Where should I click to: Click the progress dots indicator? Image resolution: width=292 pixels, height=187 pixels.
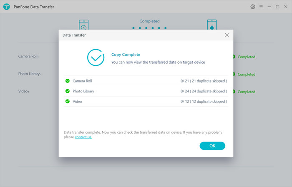click(149, 28)
